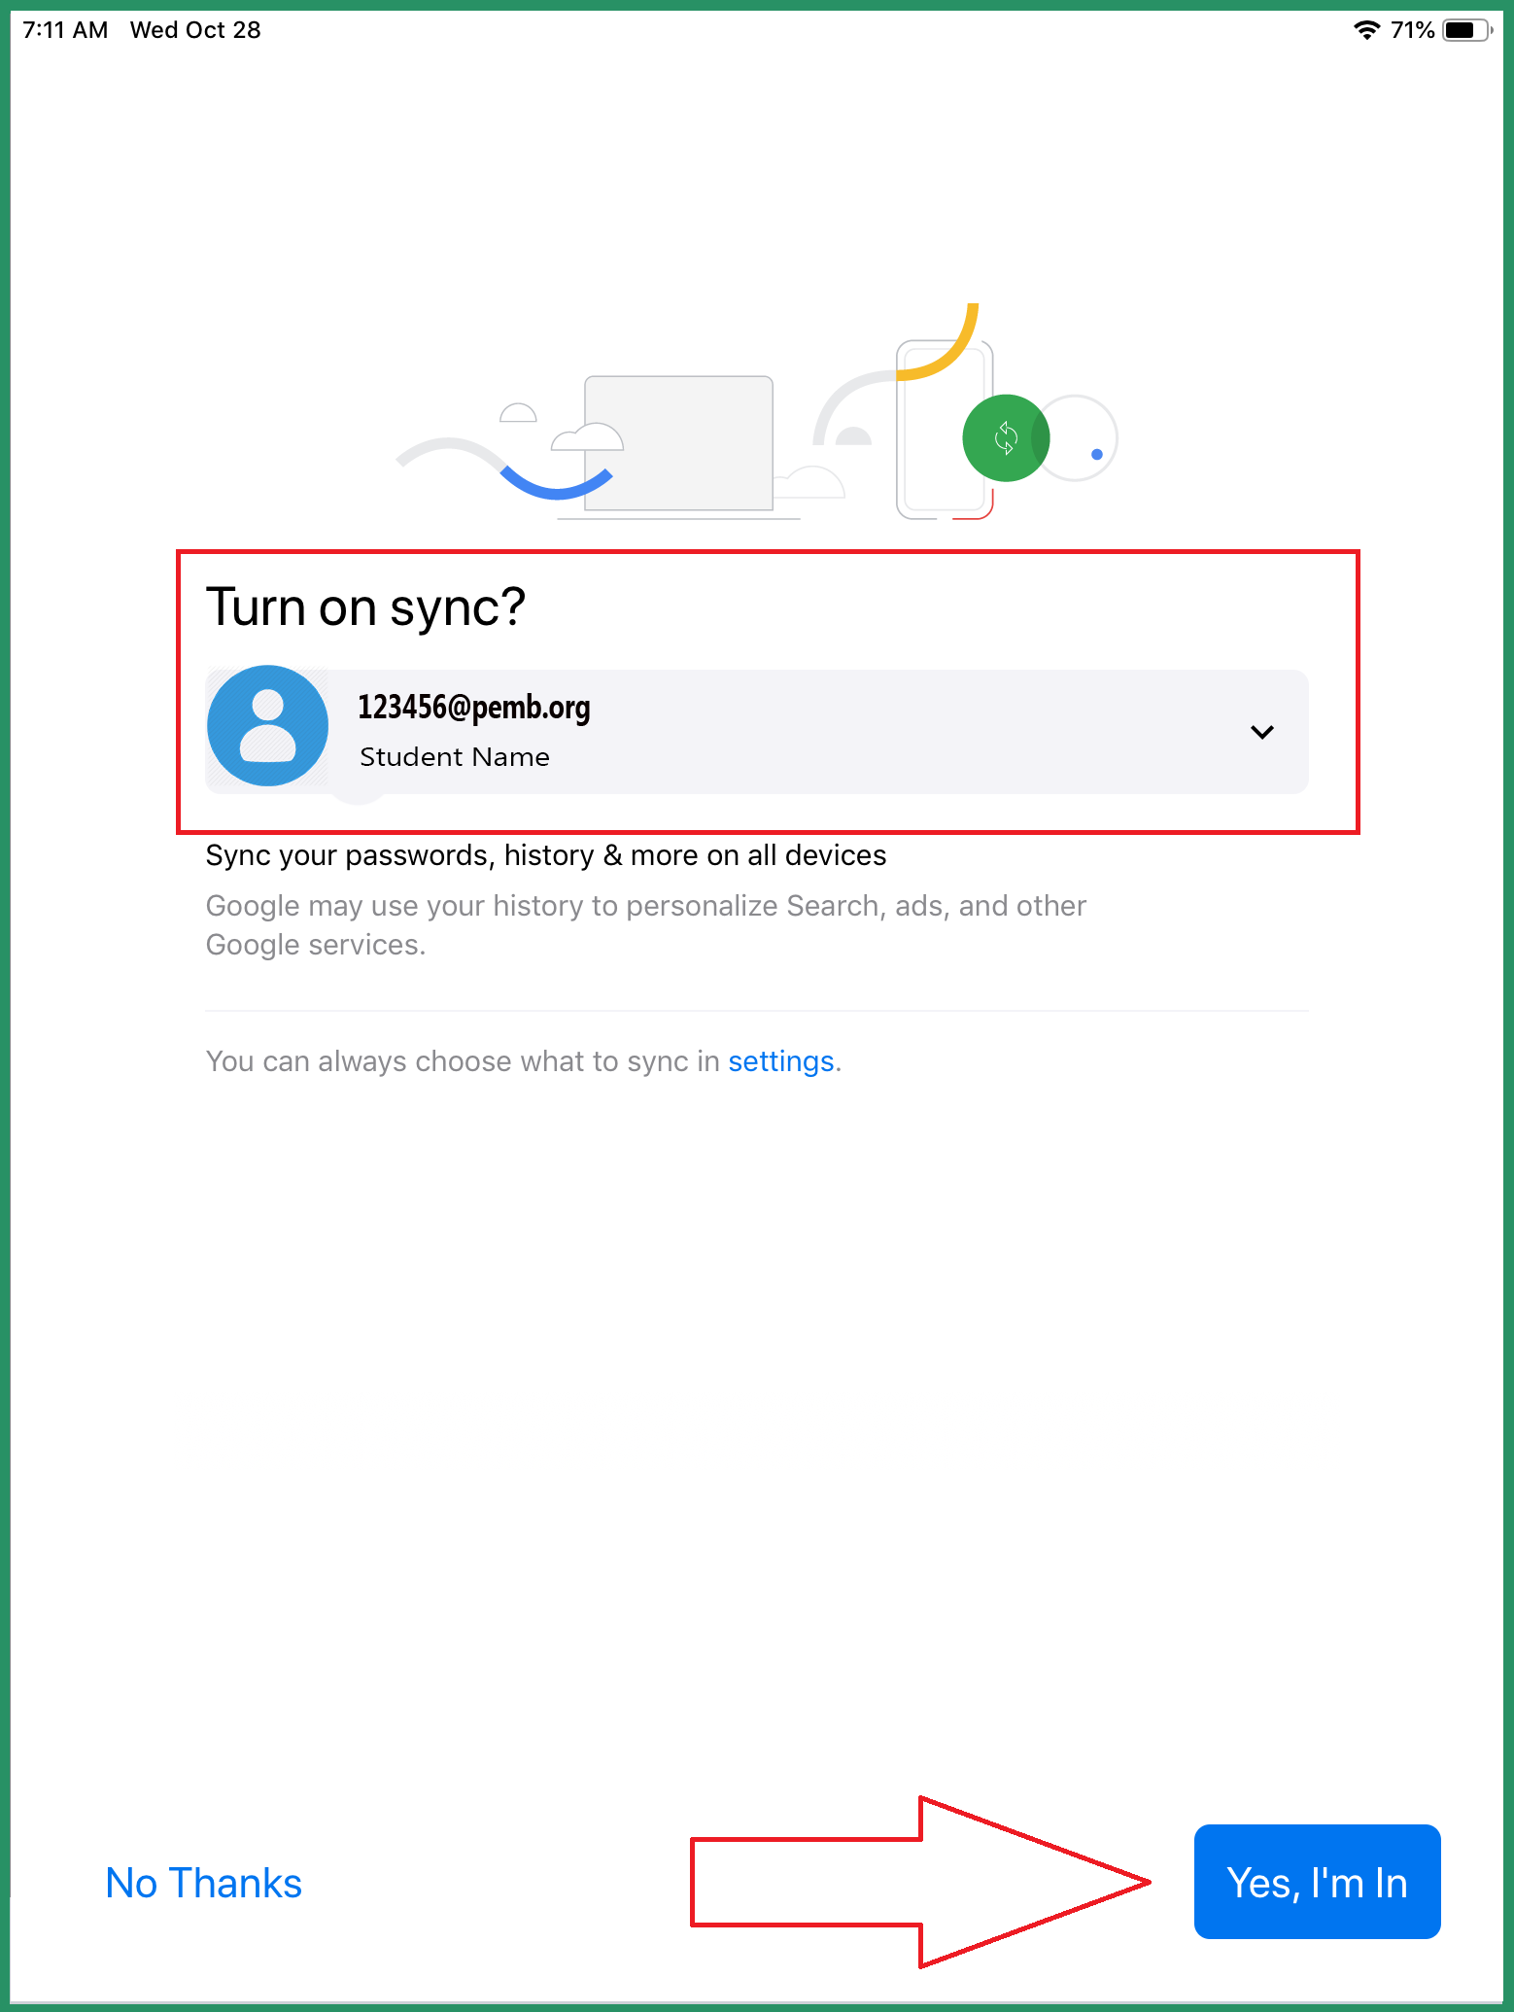Tap the Student Name label
This screenshot has width=1514, height=2012.
click(455, 757)
